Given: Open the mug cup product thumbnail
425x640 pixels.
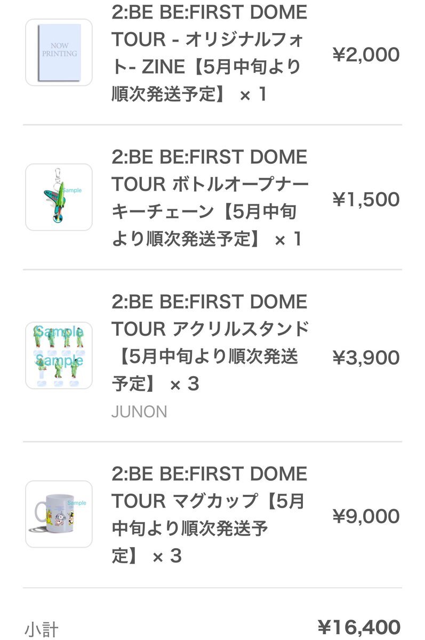Looking at the screenshot, I should tap(59, 514).
